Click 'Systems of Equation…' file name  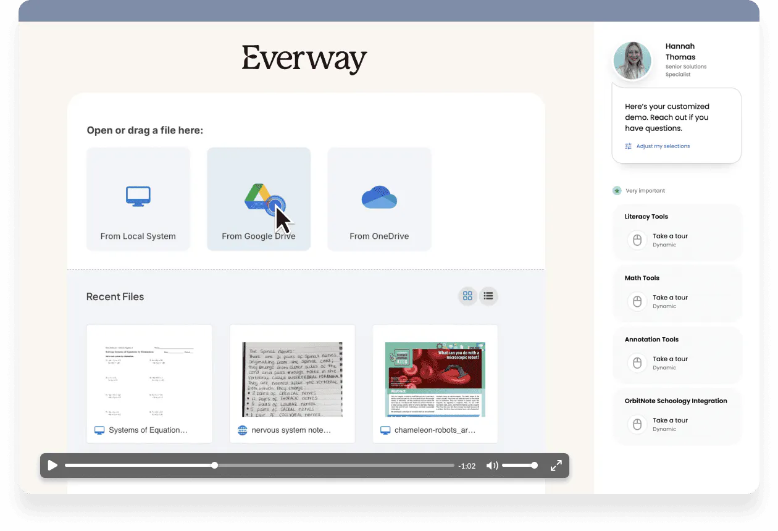(148, 430)
